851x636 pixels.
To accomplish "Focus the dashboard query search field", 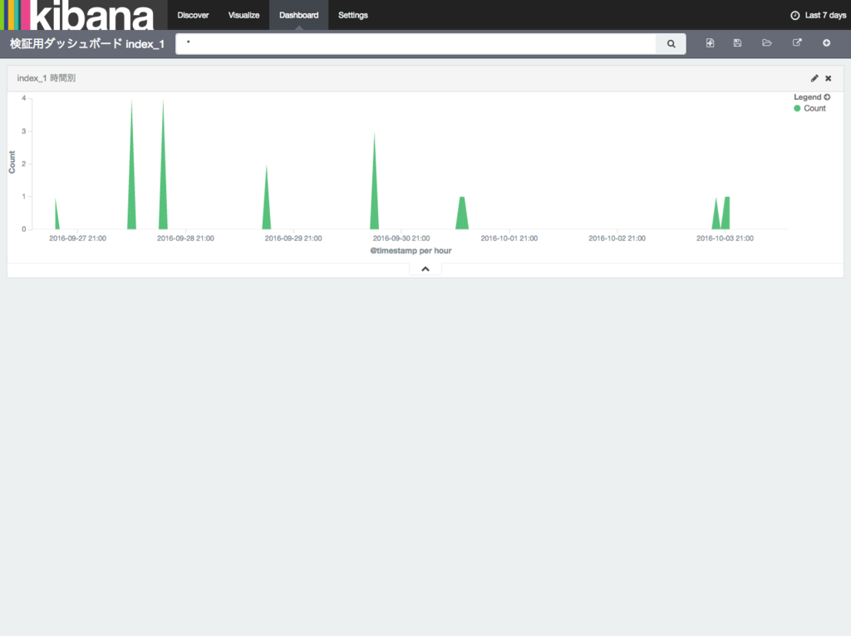I will [x=416, y=44].
